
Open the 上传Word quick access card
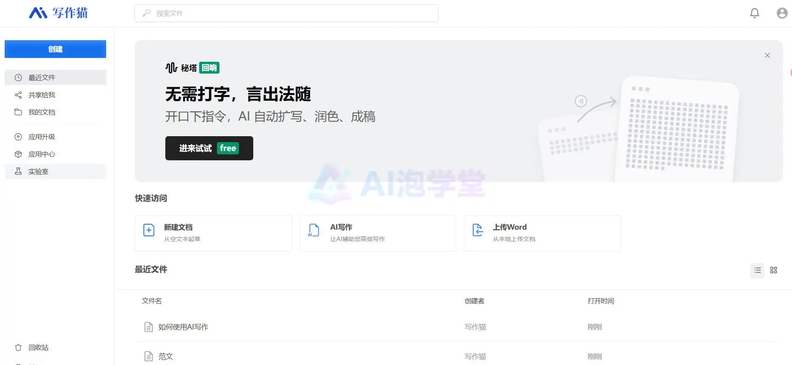click(x=542, y=233)
